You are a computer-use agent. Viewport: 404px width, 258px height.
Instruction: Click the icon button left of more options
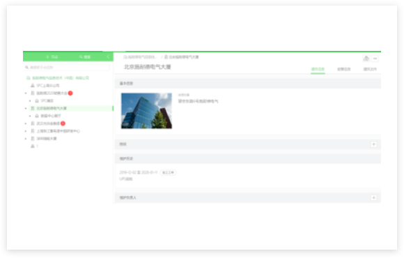[x=366, y=59]
